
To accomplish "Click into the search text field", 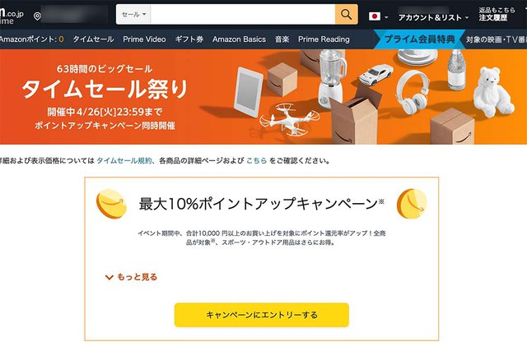I will (243, 15).
